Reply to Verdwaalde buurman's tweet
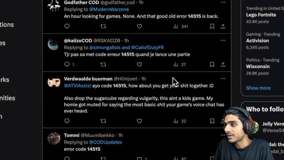This screenshot has height=160, width=284. (67, 121)
